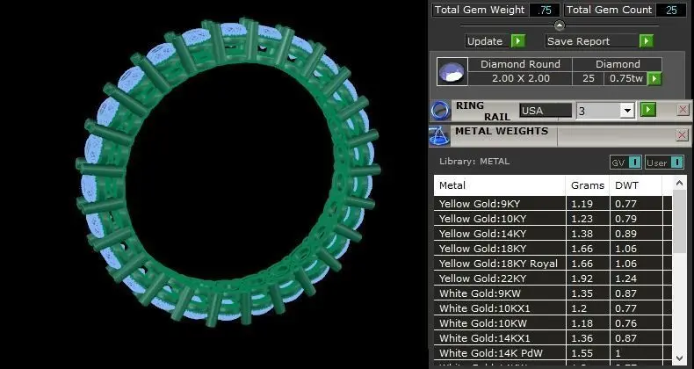Select the White Gold:14K PdW row

[553, 353]
